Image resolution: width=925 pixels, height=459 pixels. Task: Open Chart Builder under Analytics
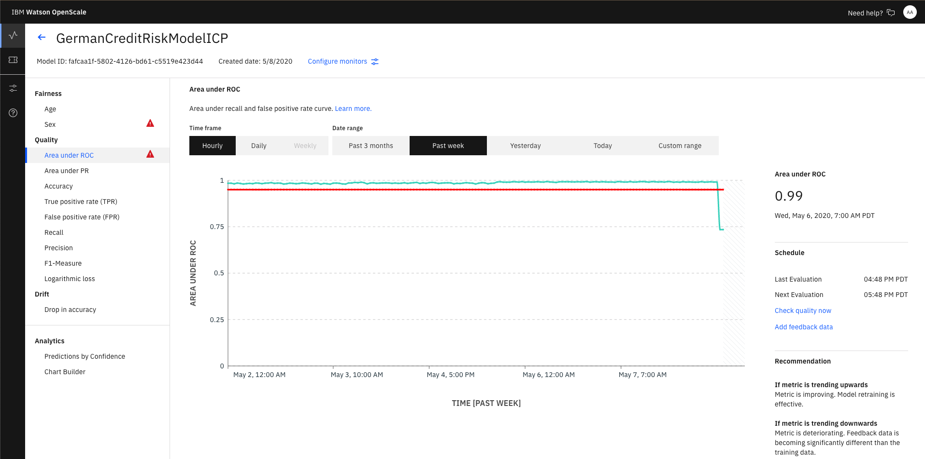(65, 372)
